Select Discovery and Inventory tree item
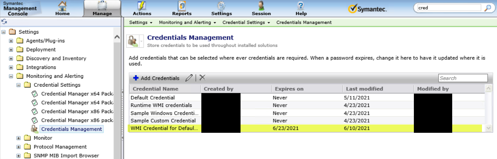 pos(56,58)
